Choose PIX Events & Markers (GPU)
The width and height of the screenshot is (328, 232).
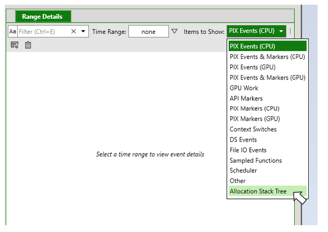268,78
